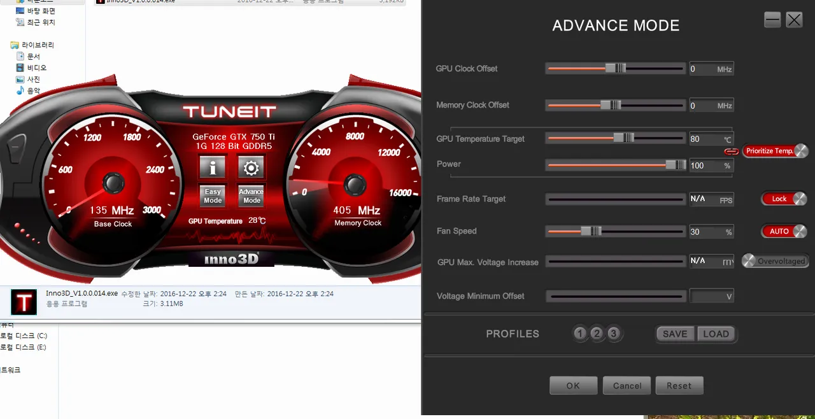815x419 pixels.
Task: Toggle the Overvoltaged switch
Action: pos(774,261)
